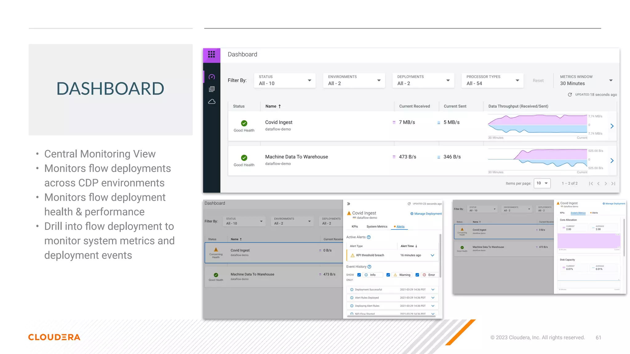Toggle the Info event filter checkbox
630x354 pixels.
(359, 275)
